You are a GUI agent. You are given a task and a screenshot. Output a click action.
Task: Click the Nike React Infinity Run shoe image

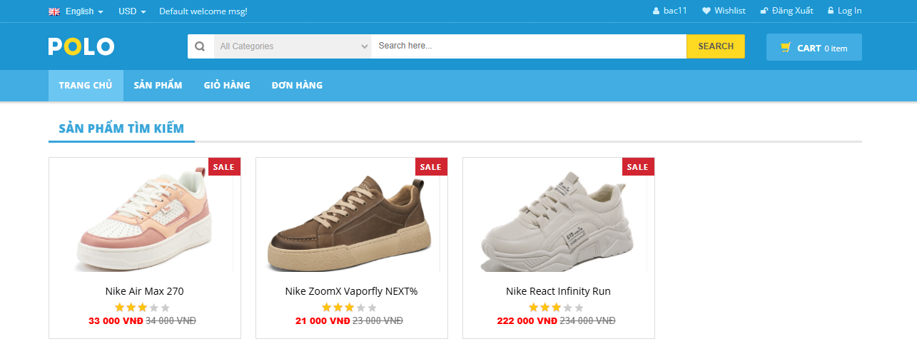point(558,221)
